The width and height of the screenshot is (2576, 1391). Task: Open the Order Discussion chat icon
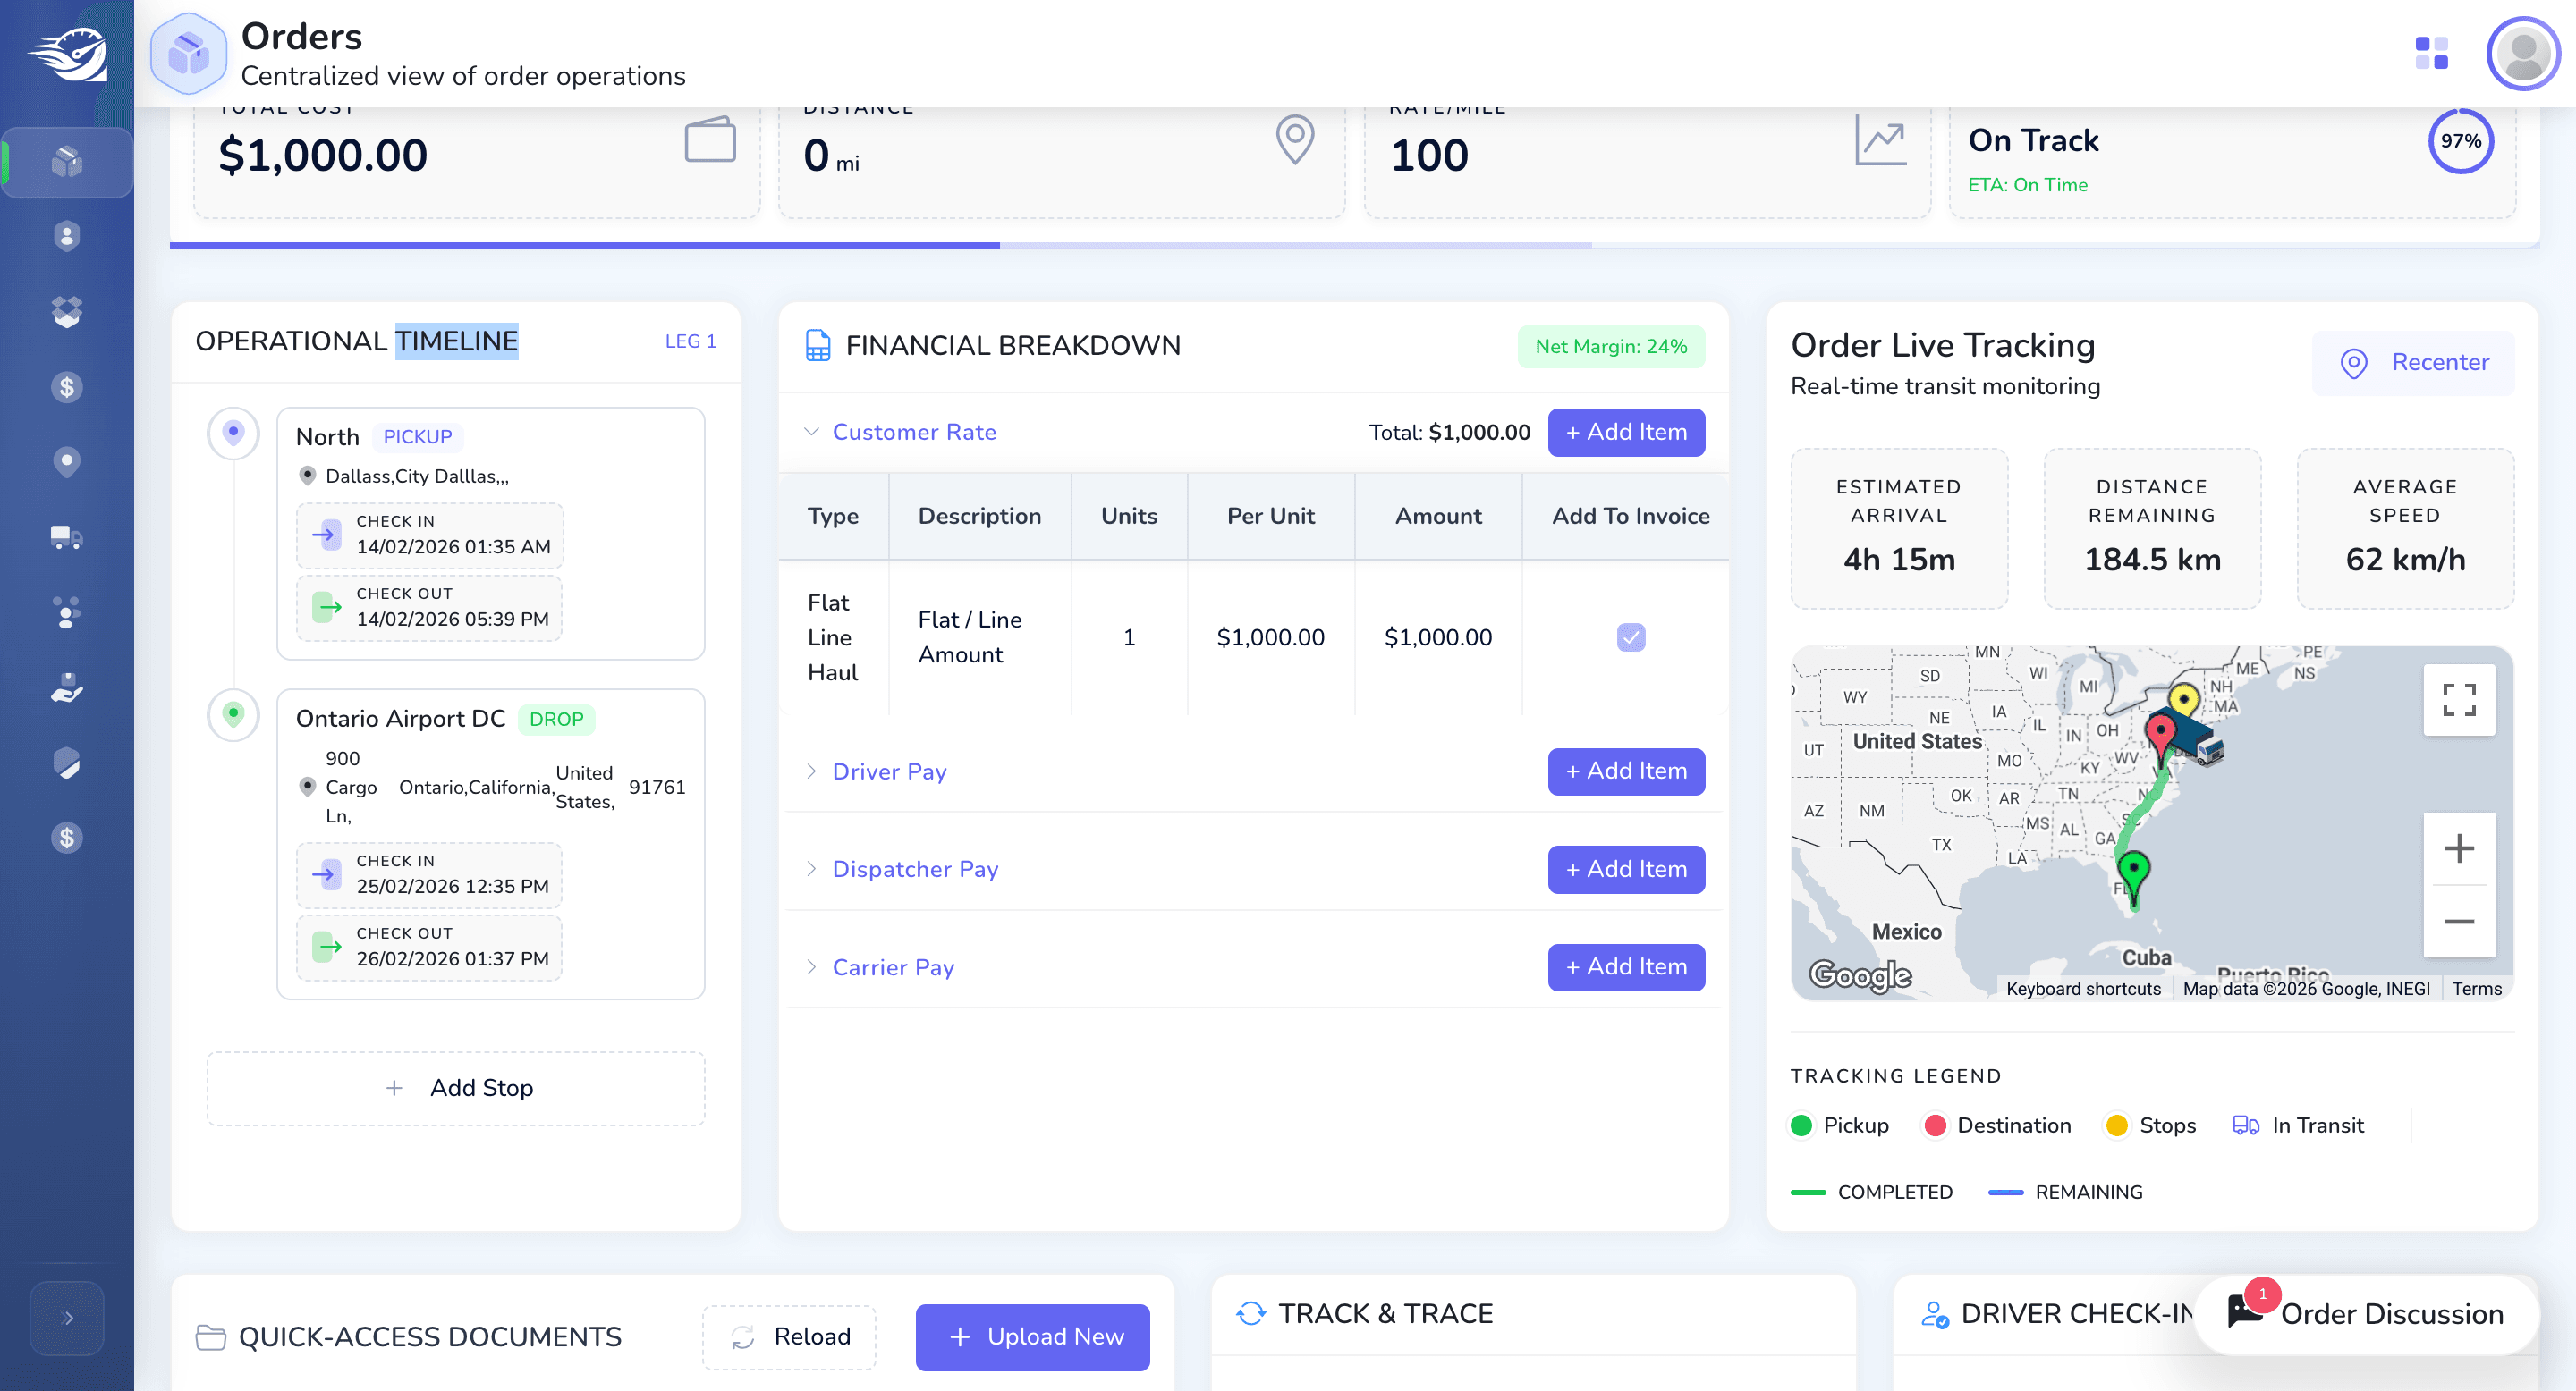click(x=2246, y=1311)
